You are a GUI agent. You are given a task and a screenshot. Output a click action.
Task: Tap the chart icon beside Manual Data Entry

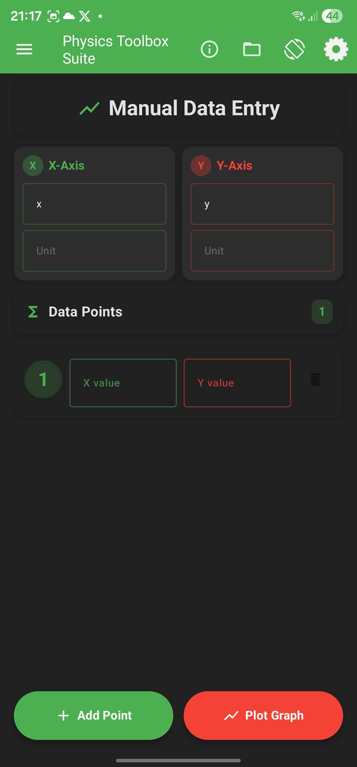89,108
